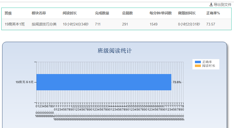
Task: Sort by the 总篇数 column header
Action: click(127, 13)
